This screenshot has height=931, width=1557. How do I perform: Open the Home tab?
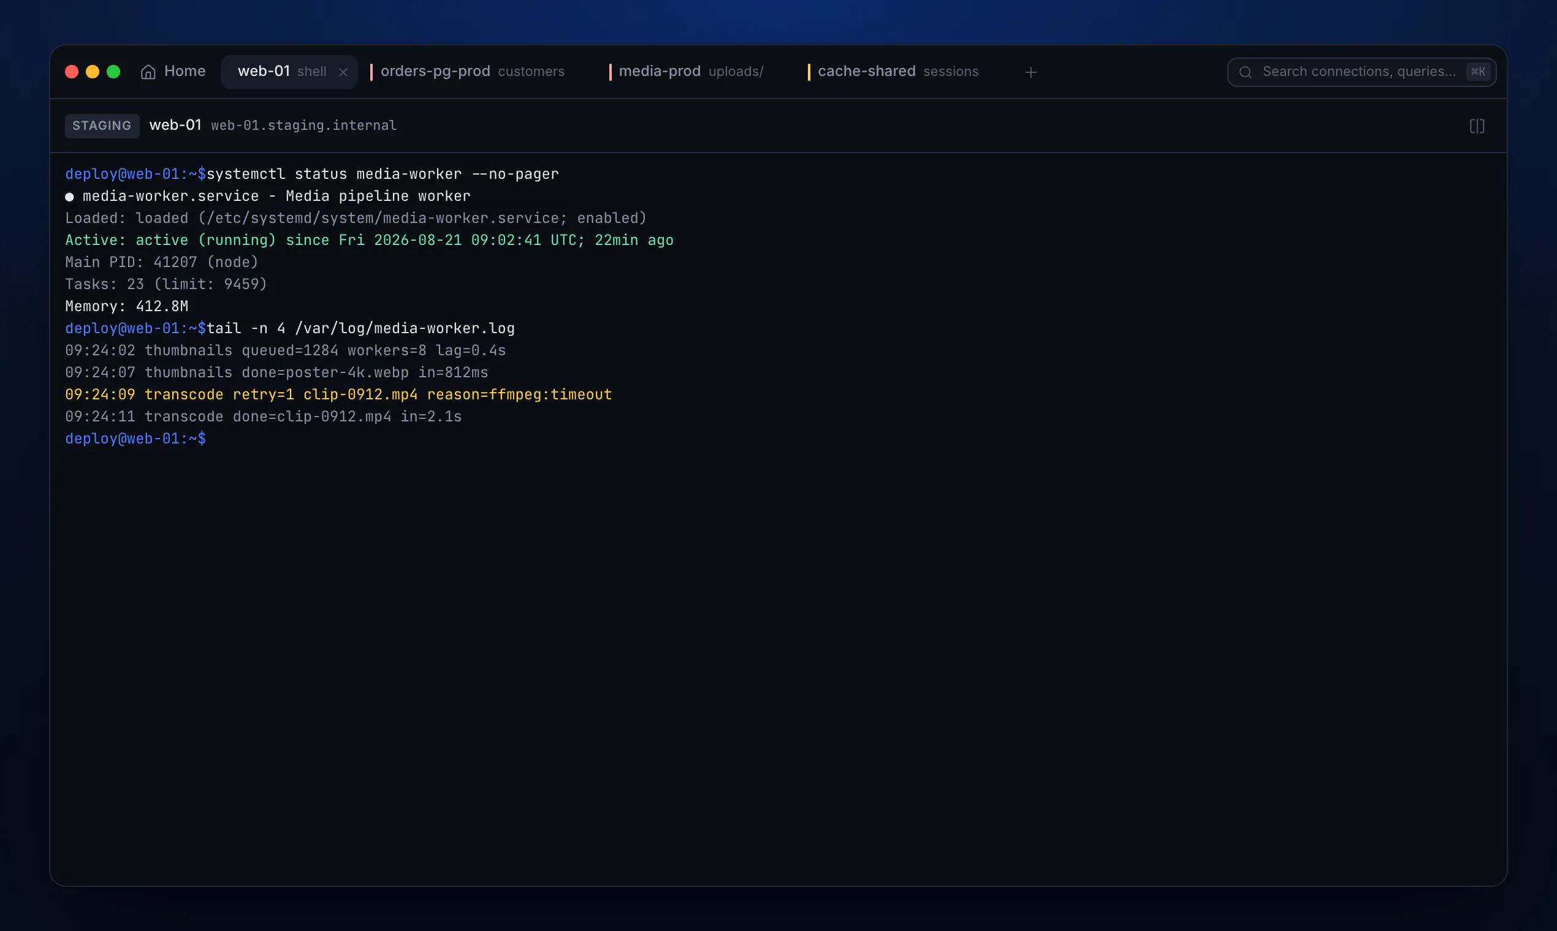point(173,72)
